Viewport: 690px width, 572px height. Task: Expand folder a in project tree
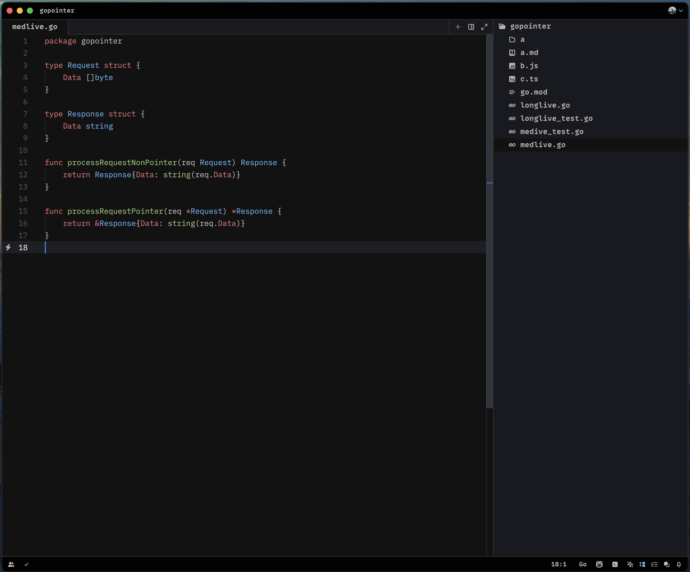coord(522,40)
